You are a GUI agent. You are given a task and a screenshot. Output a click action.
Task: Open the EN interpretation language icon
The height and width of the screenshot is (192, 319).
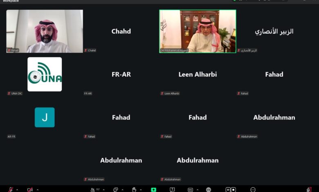coord(209,190)
